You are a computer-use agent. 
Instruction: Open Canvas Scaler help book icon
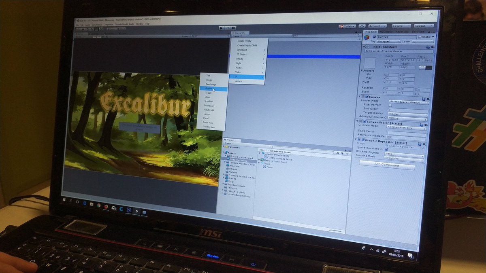pyautogui.click(x=421, y=125)
